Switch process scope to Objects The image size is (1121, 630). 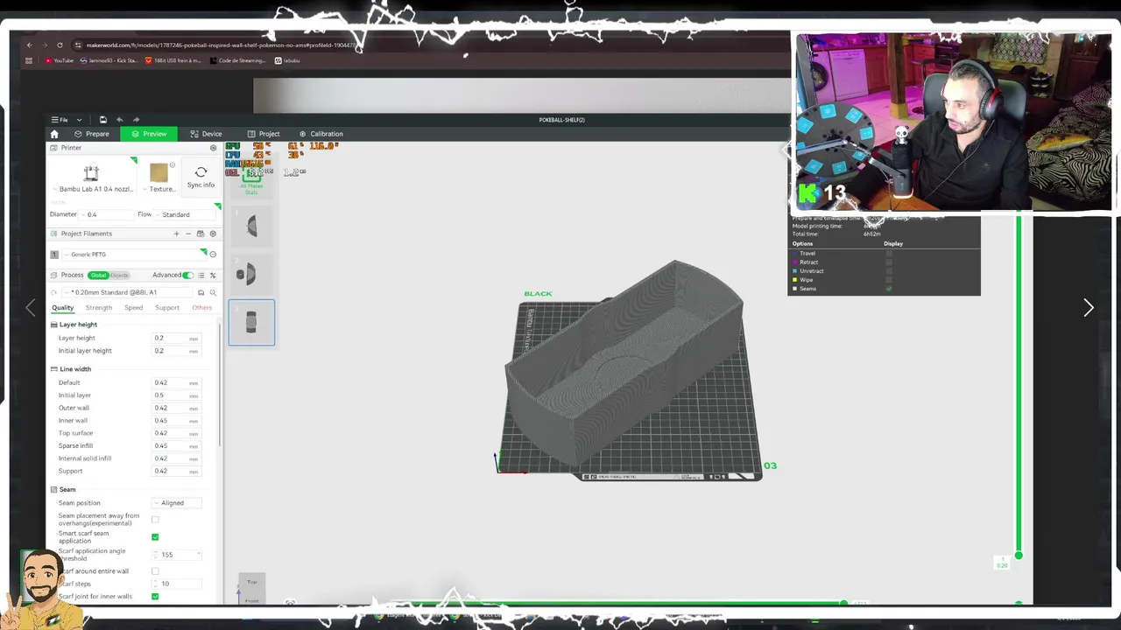pos(119,275)
